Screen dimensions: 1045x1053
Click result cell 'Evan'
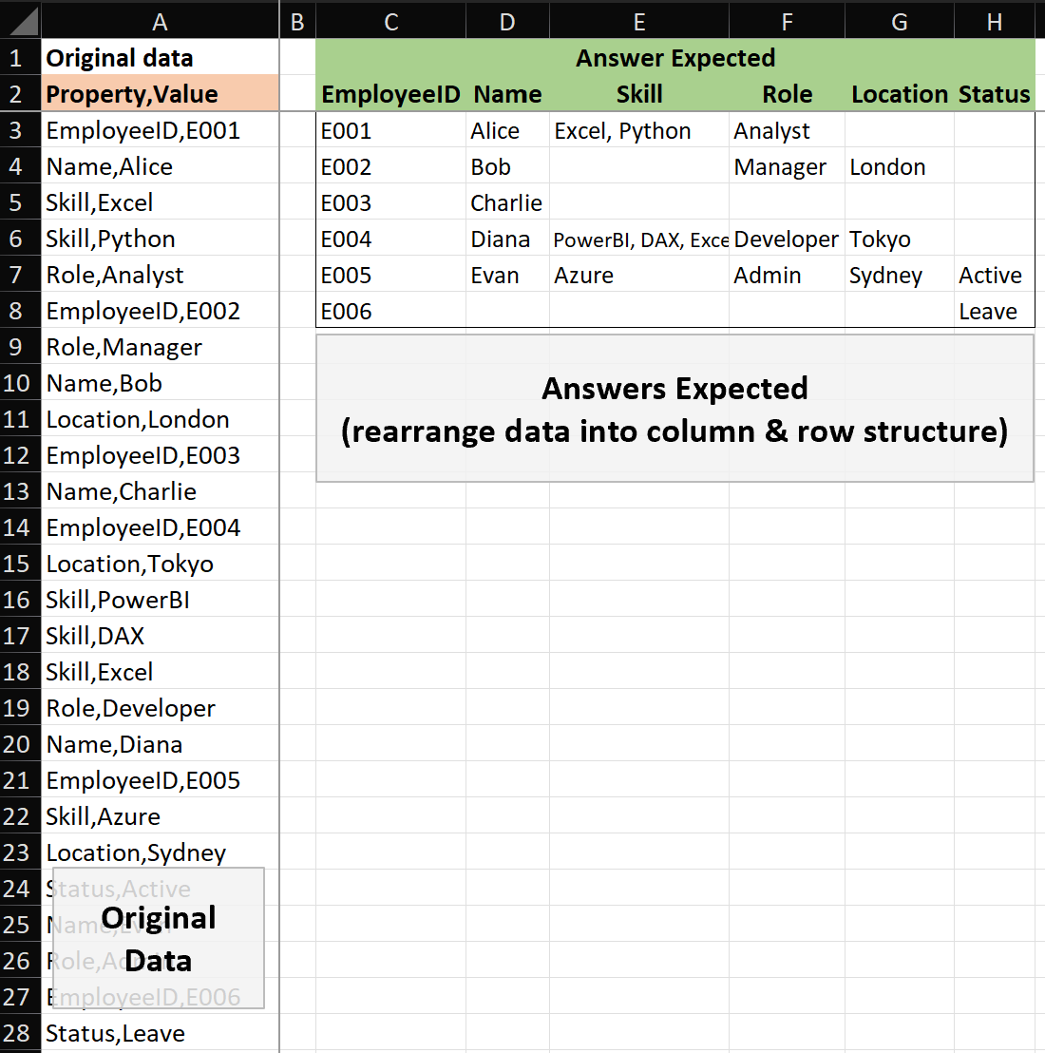coord(507,274)
